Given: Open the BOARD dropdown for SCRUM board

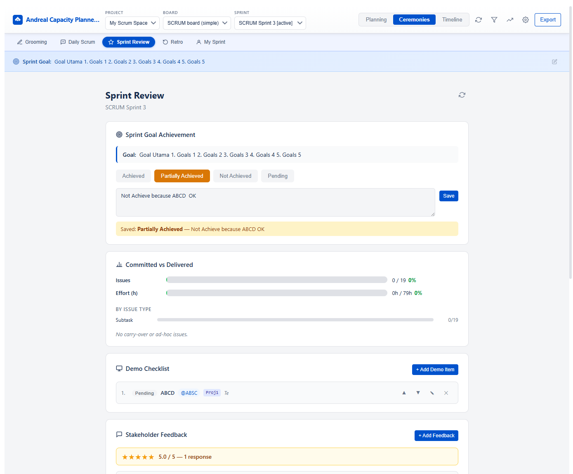Looking at the screenshot, I should click(197, 23).
